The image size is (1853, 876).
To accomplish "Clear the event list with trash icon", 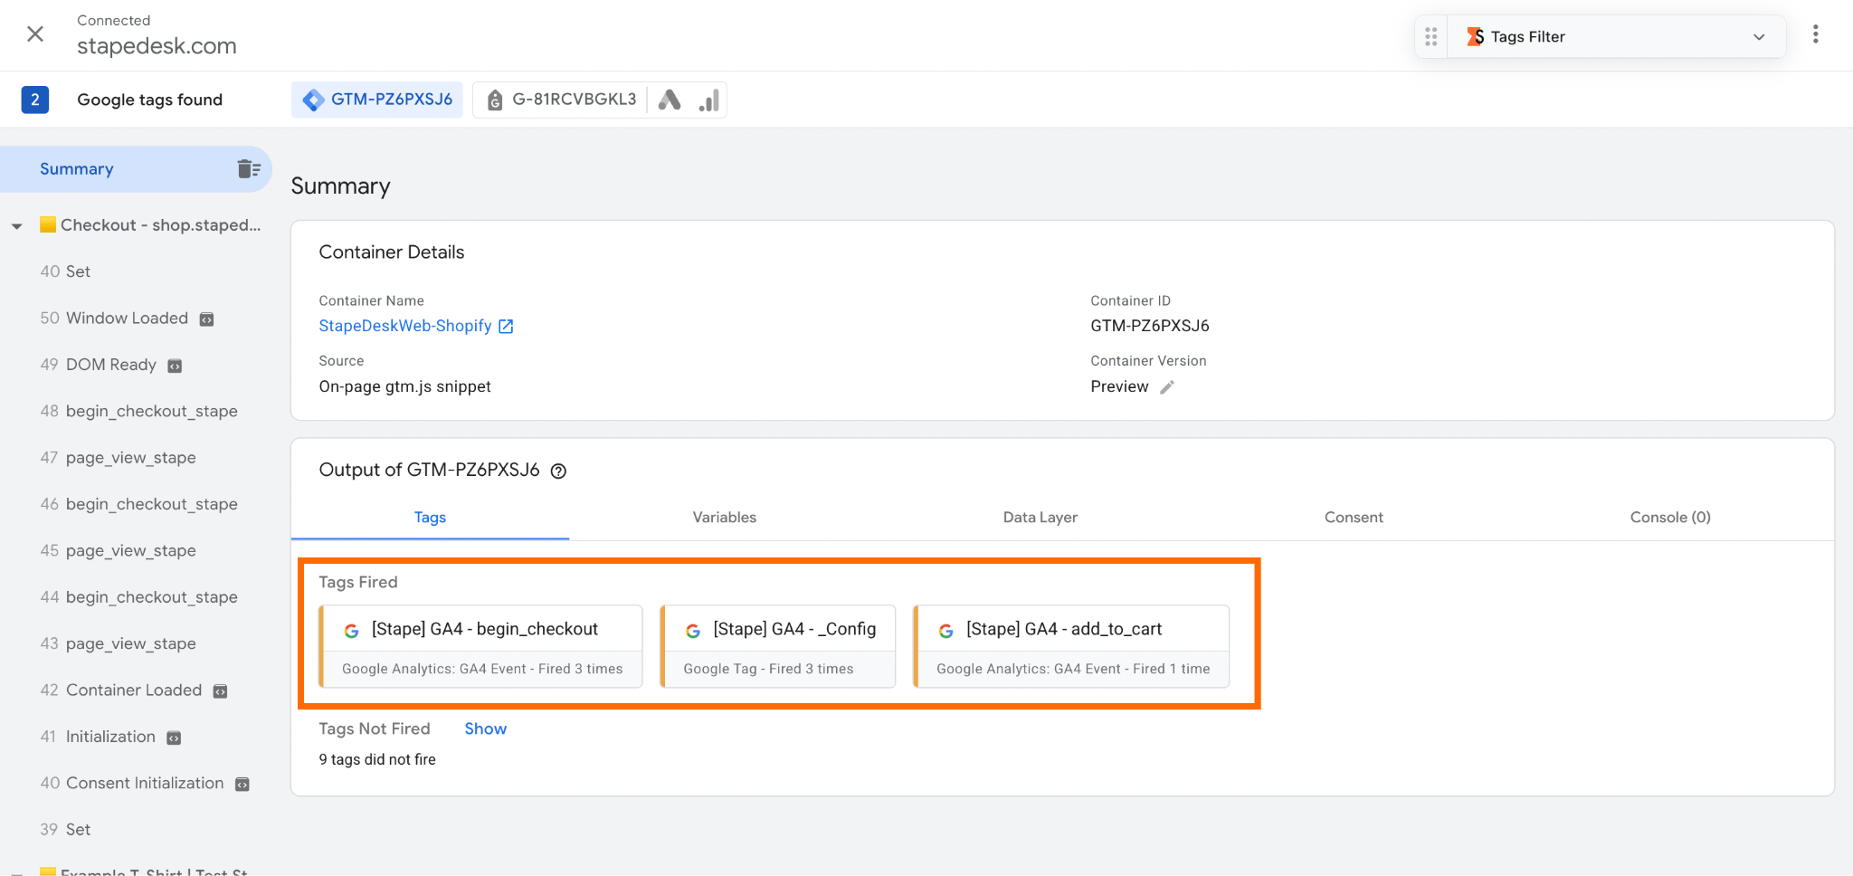I will (x=249, y=169).
